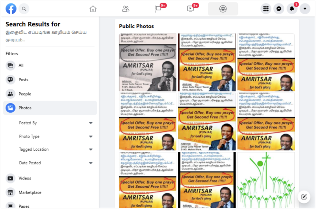Choose the Videos filter label

point(25,178)
